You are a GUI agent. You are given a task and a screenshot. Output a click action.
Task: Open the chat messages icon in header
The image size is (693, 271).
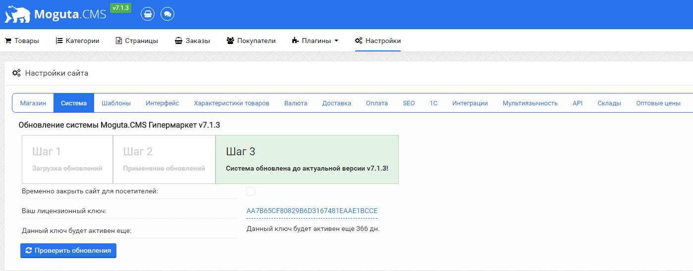point(167,14)
